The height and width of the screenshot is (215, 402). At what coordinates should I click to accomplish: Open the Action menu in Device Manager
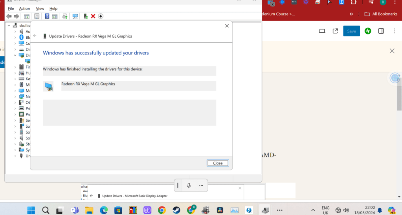click(24, 9)
